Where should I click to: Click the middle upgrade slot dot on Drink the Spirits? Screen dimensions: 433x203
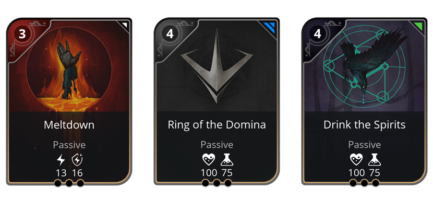click(364, 183)
